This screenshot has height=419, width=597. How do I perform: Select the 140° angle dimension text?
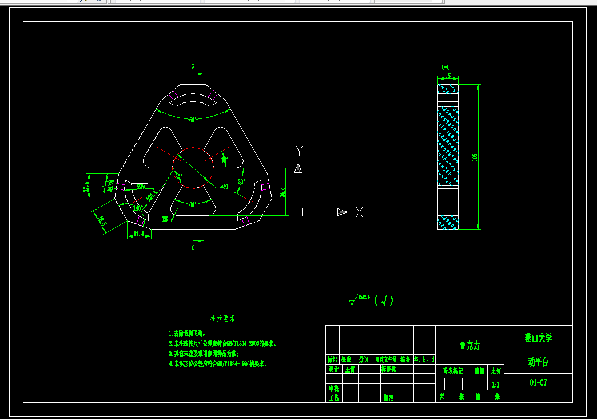tap(137, 208)
